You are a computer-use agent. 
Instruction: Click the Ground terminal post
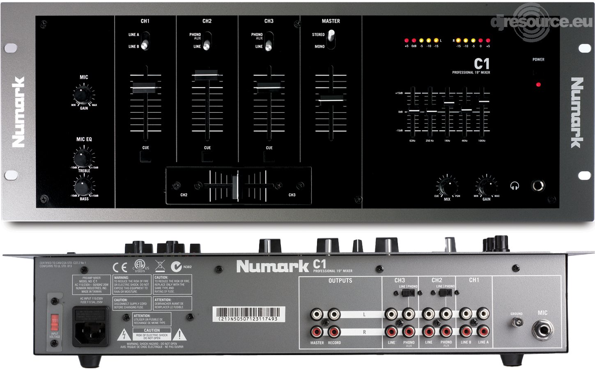517,322
